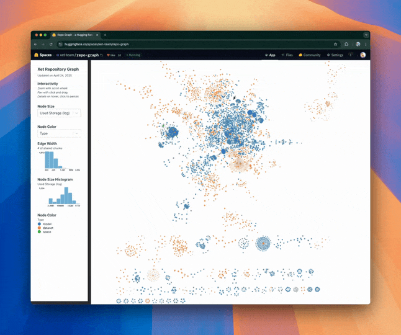
Task: Click the user profile avatar in Spaces header
Action: tap(363, 55)
